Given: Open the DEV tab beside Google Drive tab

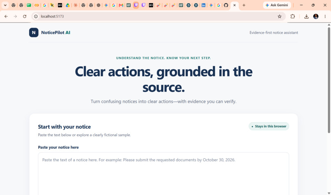Looking at the screenshot, I should [60, 5].
